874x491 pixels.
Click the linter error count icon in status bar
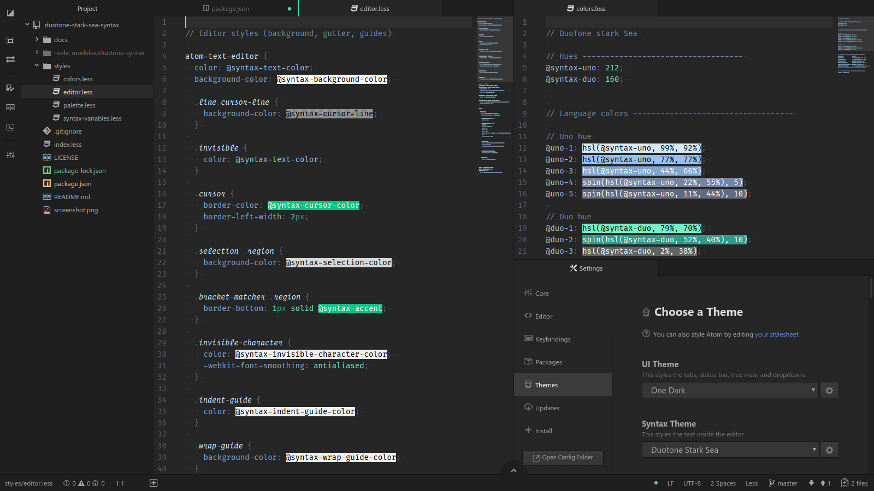pyautogui.click(x=67, y=483)
